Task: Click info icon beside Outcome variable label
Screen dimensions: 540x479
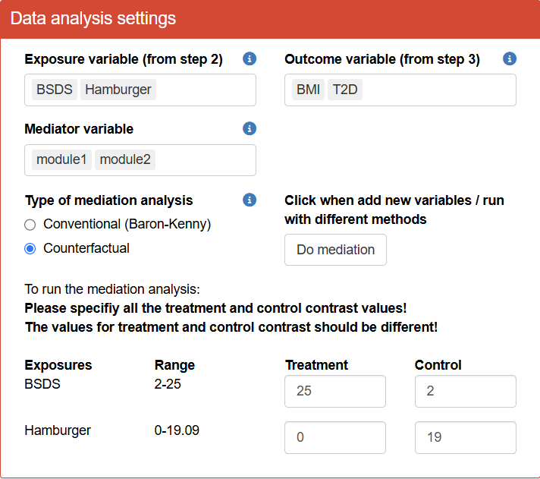Action: [x=510, y=59]
